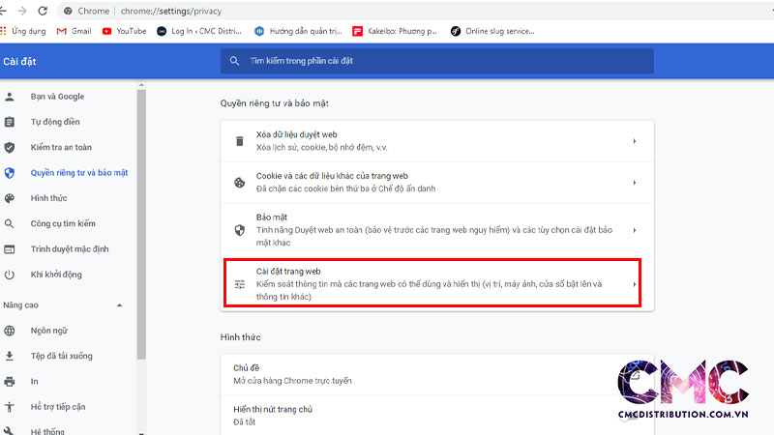The height and width of the screenshot is (435, 774).
Task: Open the Kakeibo bookmark
Action: coord(395,31)
